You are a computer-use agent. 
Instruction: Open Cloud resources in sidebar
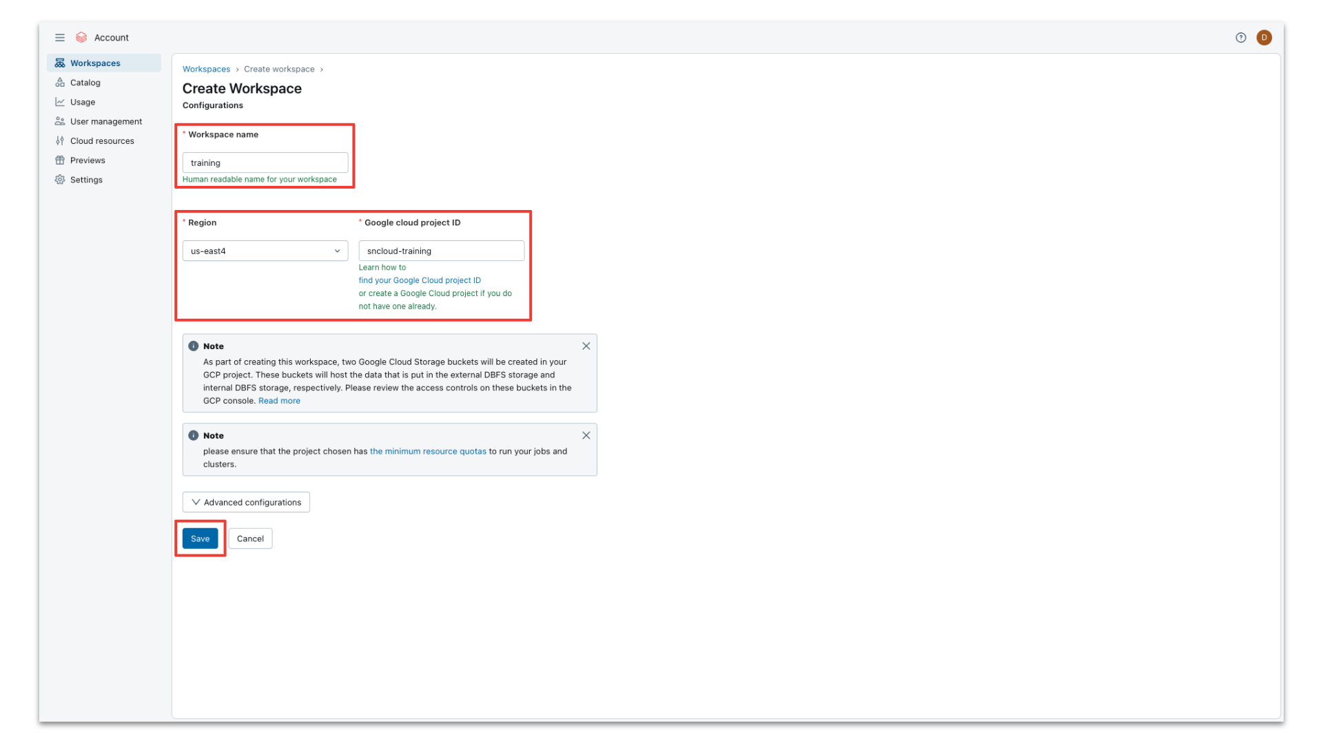tap(102, 141)
